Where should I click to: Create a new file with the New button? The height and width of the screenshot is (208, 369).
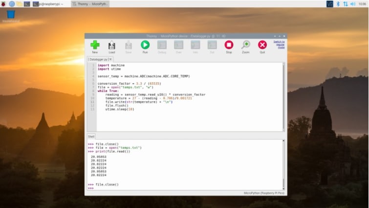tap(95, 46)
